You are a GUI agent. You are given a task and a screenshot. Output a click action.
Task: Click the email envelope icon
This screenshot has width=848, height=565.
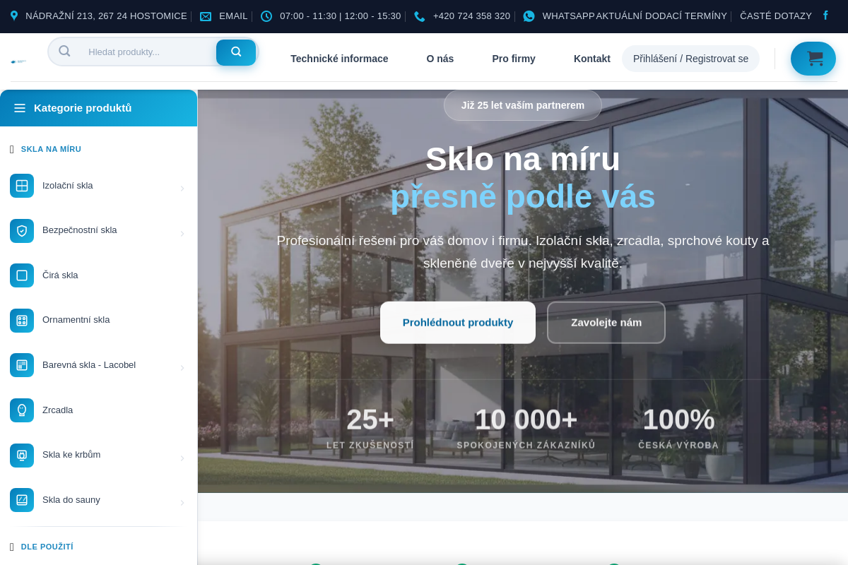tap(206, 16)
